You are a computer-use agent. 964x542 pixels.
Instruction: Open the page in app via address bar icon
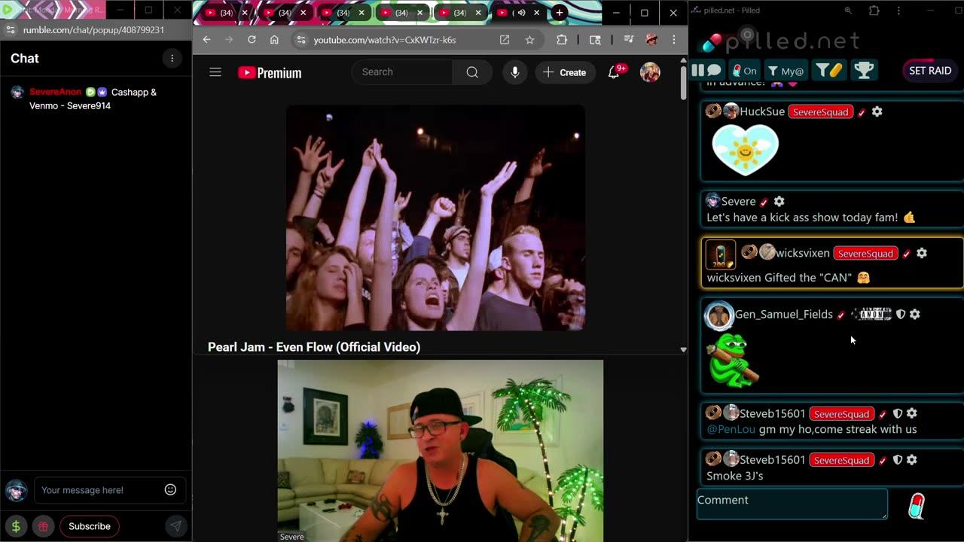click(x=505, y=40)
